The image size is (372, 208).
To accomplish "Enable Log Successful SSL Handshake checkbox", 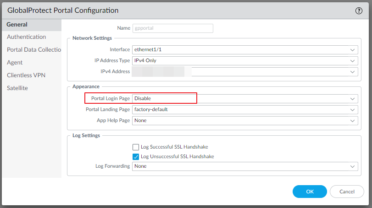I will click(135, 147).
